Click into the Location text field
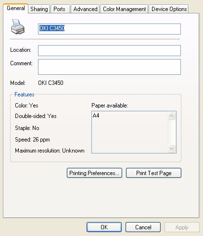The image size is (203, 236). click(109, 50)
